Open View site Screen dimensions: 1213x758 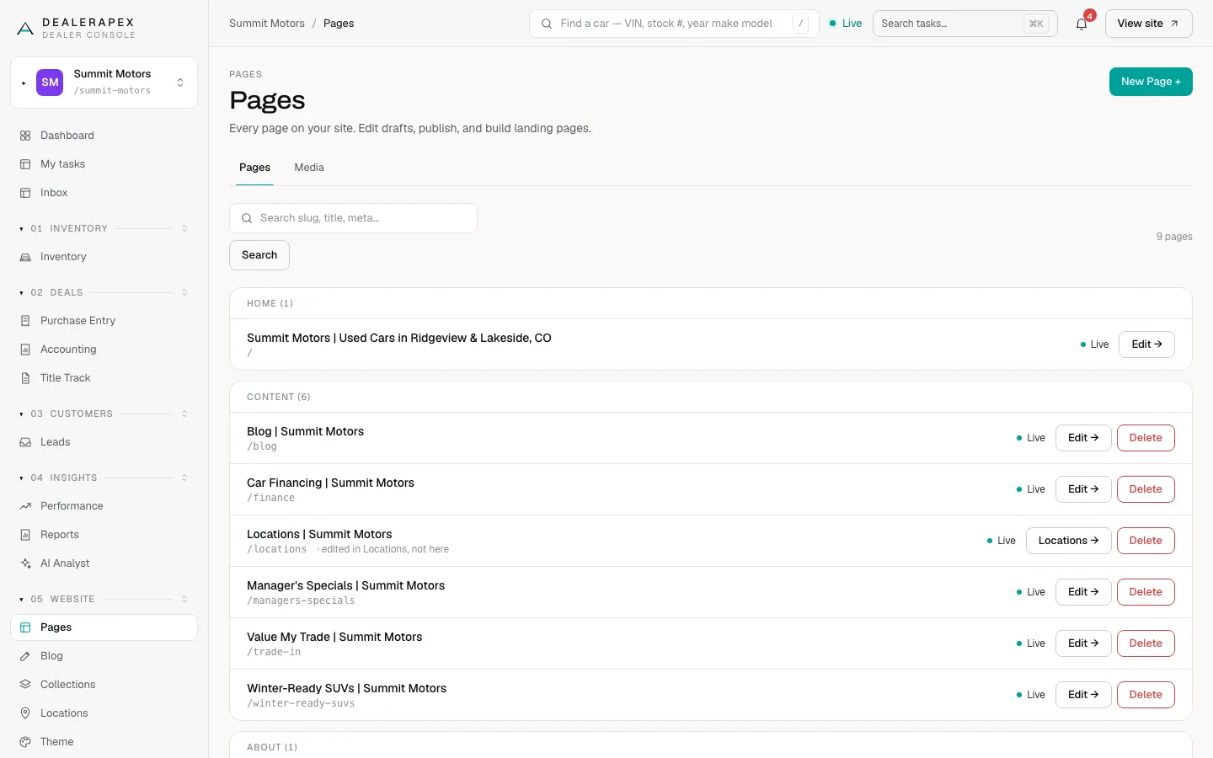1149,24
